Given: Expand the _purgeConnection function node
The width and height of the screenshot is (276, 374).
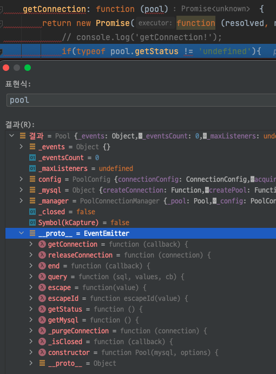Looking at the screenshot, I should 31,331.
